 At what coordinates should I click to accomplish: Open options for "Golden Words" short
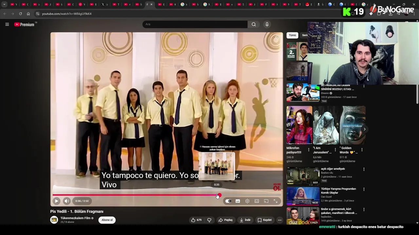point(361,149)
